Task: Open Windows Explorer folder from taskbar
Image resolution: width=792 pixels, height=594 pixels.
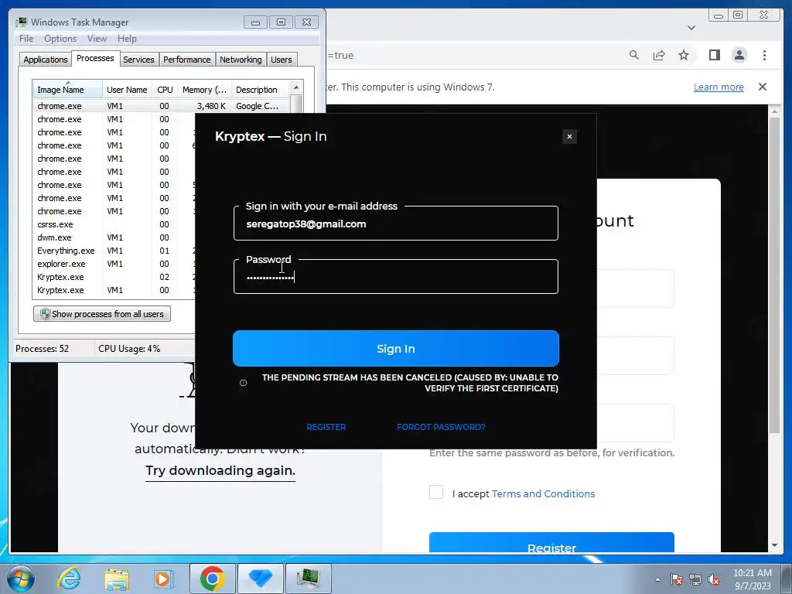Action: coord(117,579)
